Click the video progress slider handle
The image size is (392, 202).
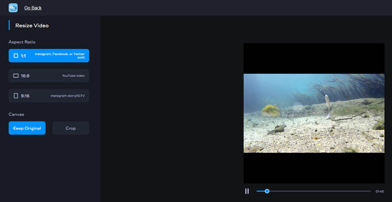coord(267,191)
